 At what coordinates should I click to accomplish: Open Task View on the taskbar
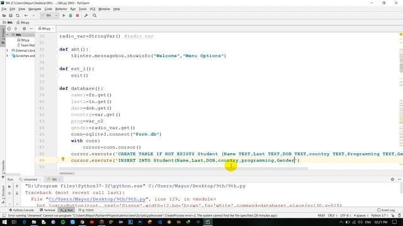click(14, 222)
